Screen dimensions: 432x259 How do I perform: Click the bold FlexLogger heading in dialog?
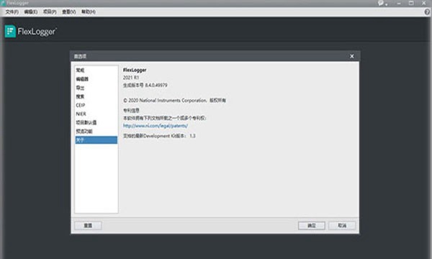[135, 70]
